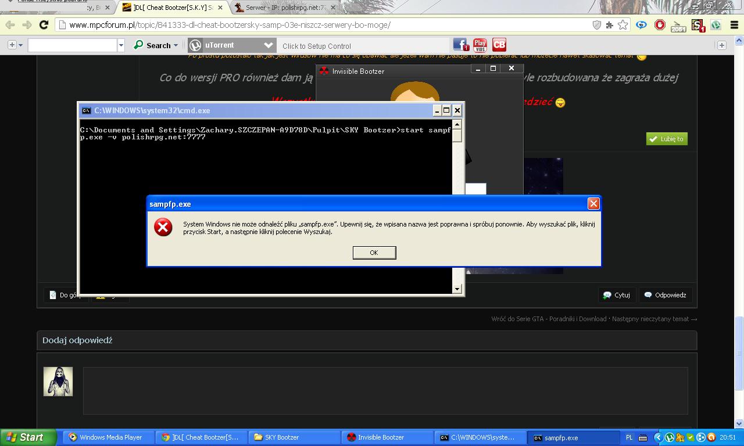744x446 pixels.
Task: Click the red circular extension icon
Action: pos(660,25)
